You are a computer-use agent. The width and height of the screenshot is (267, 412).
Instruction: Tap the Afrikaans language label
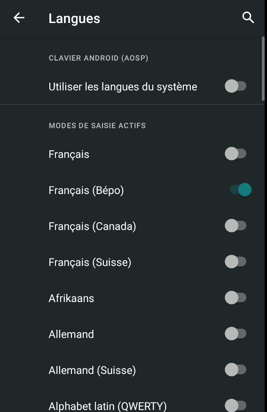71,298
